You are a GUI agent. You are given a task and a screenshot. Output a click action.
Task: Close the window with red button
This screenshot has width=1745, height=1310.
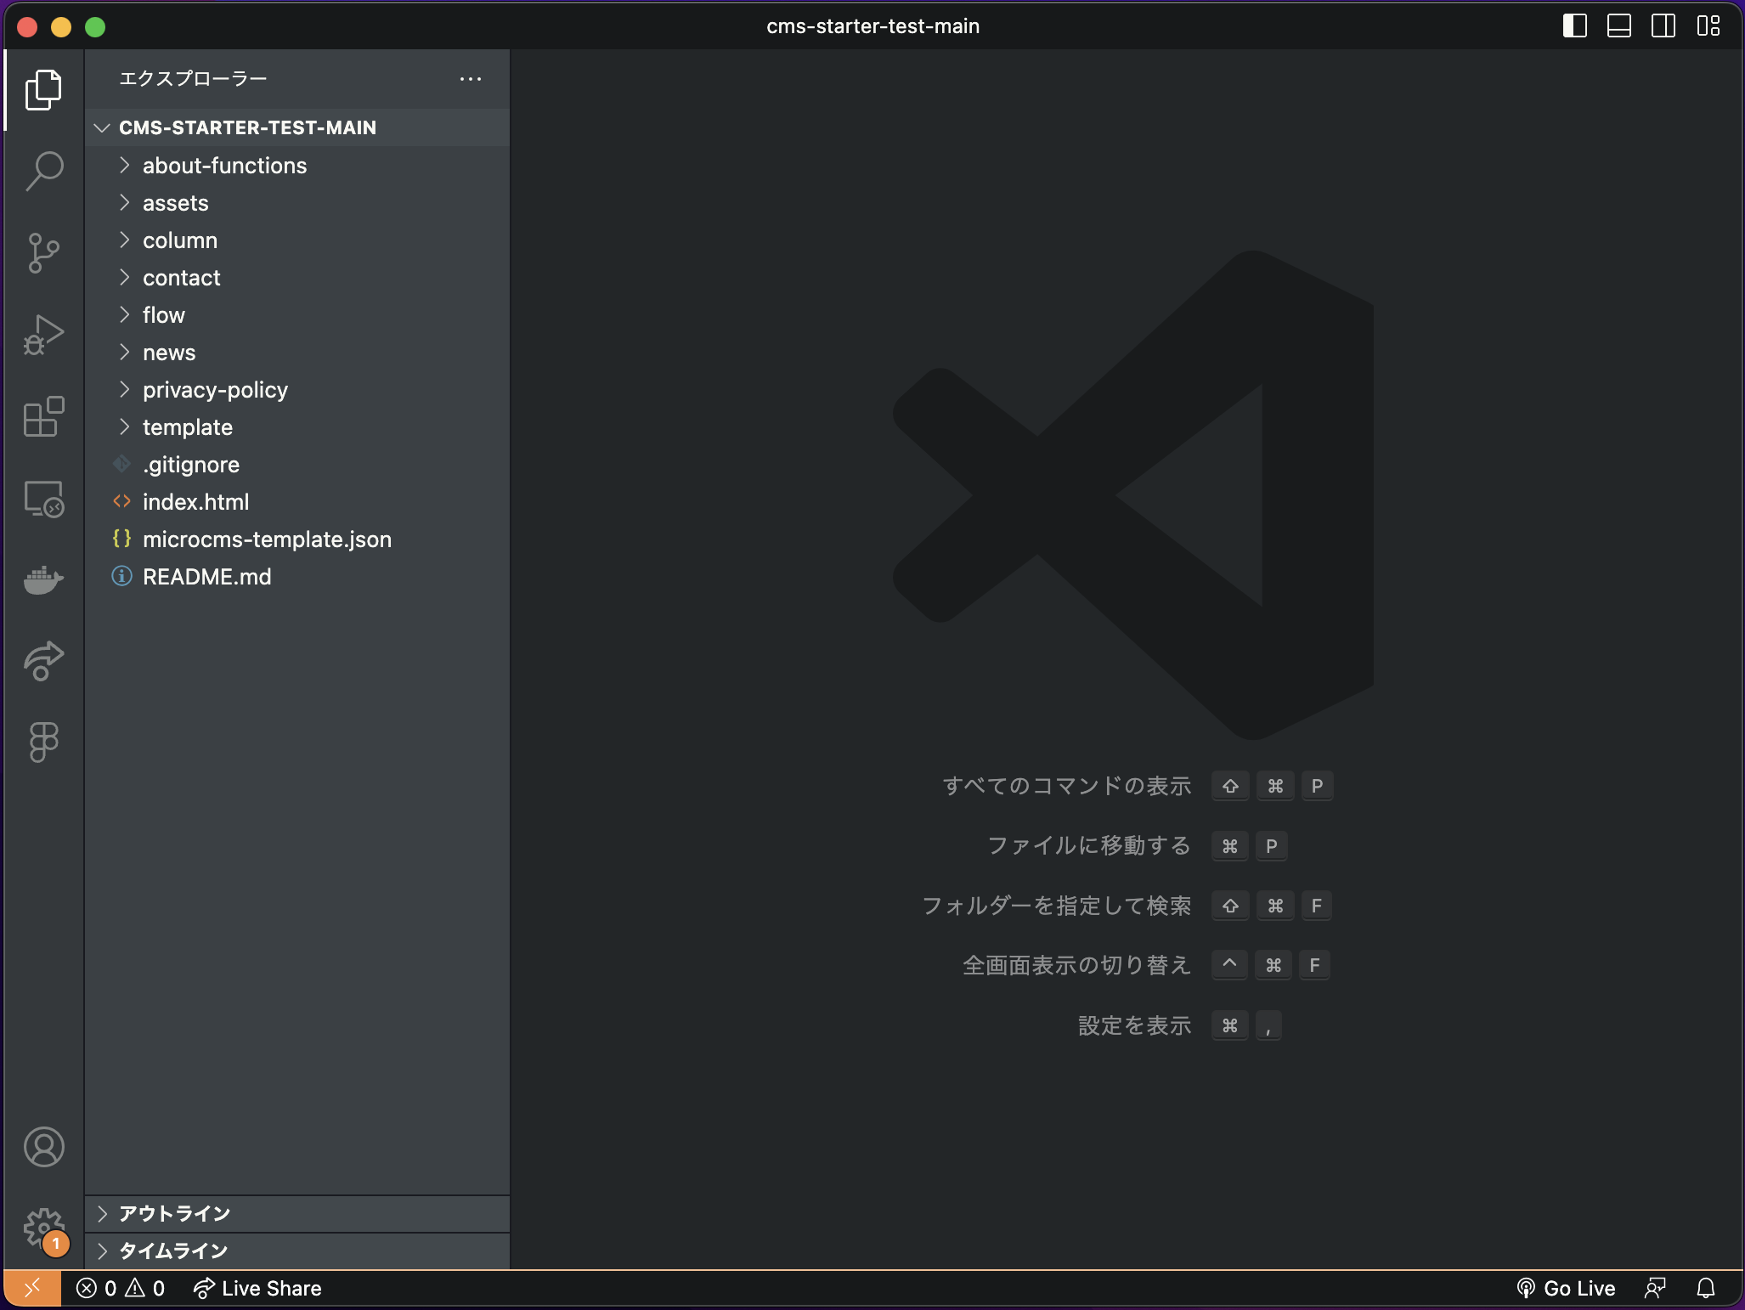point(27,27)
